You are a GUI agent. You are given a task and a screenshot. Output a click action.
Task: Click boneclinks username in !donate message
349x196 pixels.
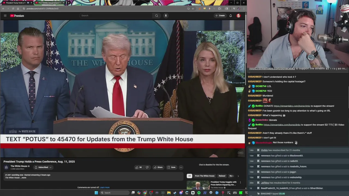(262, 120)
